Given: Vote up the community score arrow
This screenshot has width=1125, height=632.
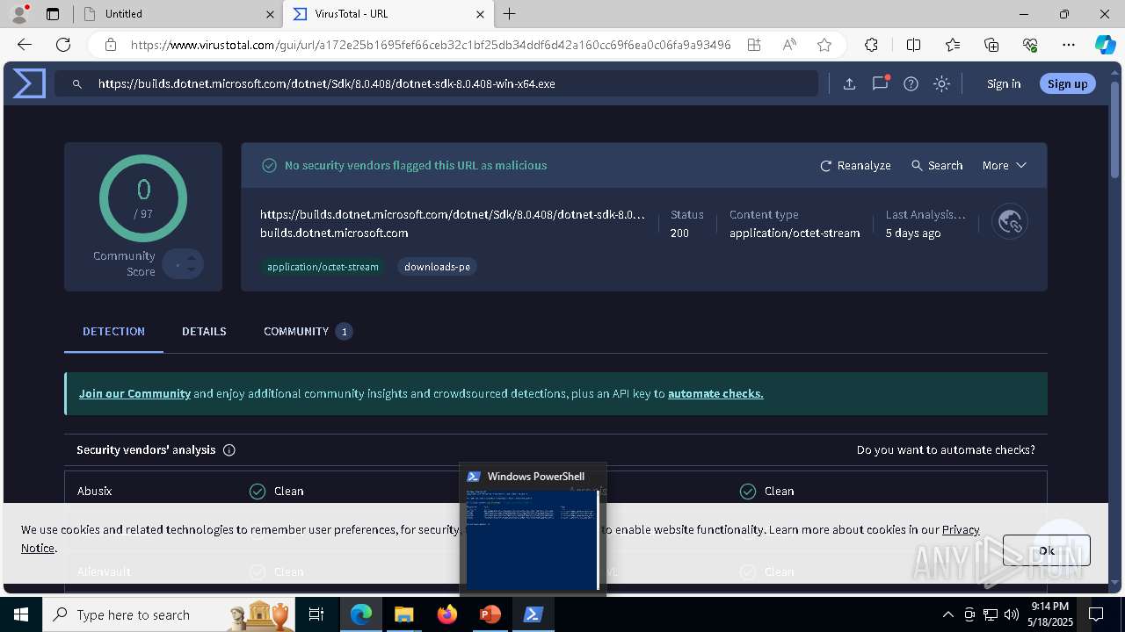Looking at the screenshot, I should (x=191, y=257).
